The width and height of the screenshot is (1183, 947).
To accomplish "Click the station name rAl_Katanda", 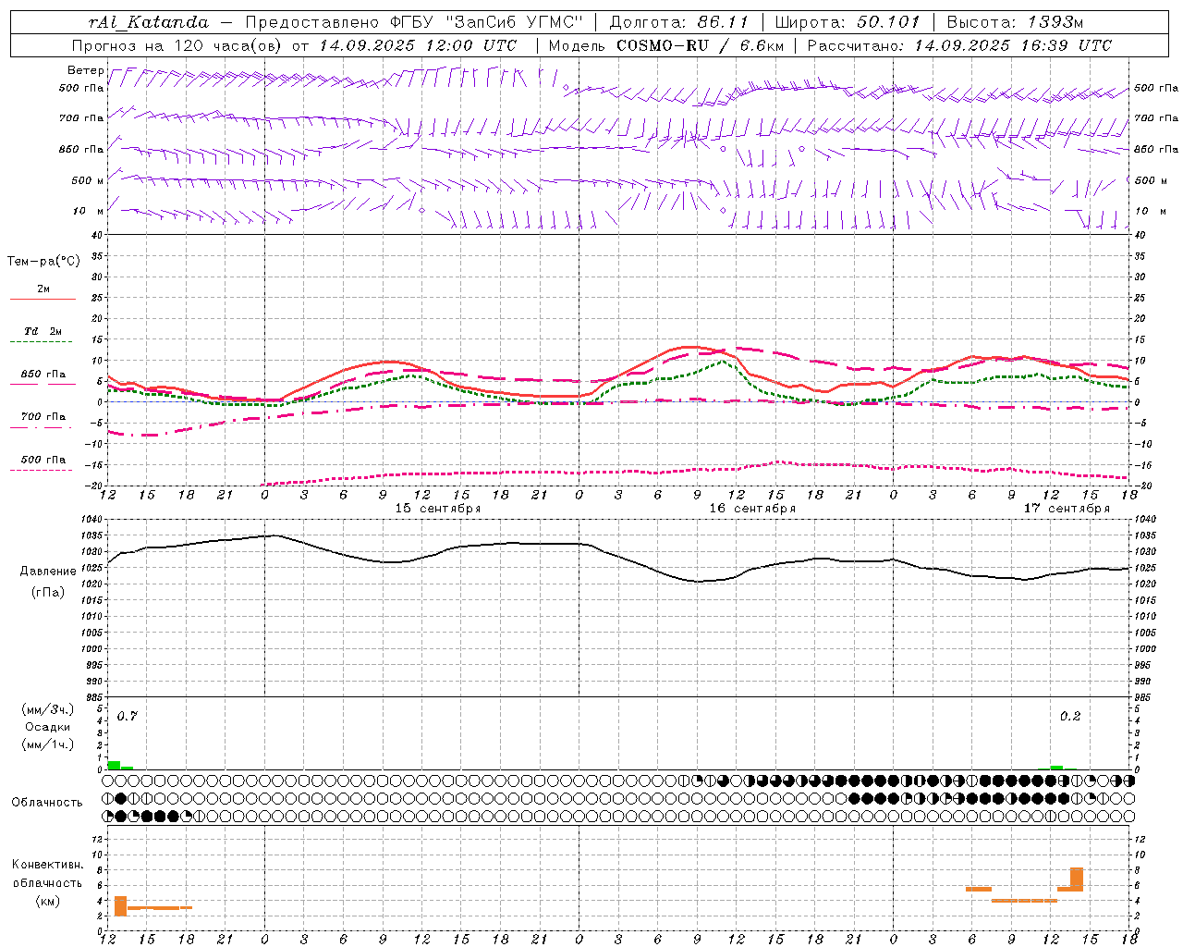I will 149,22.
